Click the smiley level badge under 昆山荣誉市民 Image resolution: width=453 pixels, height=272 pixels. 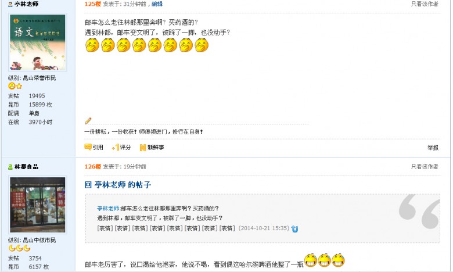point(12,86)
